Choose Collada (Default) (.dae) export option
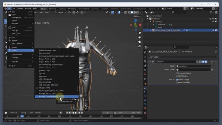Viewport: 222px width, 125px height. [57, 50]
